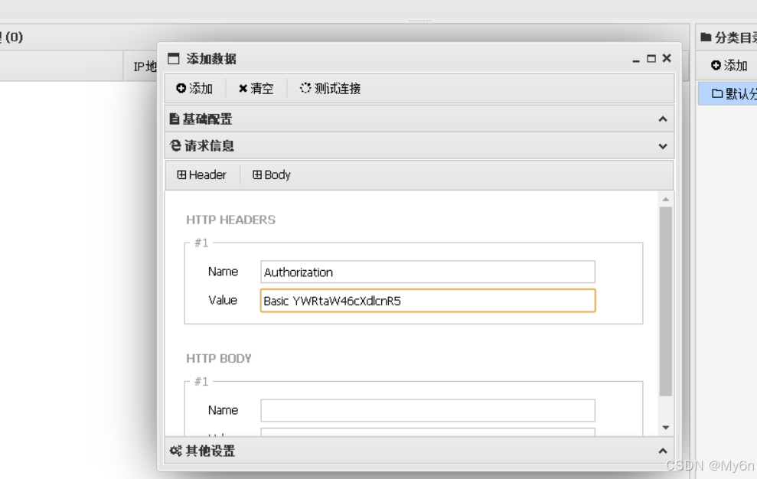Click the header Name field with Authorization
Viewport: 757px width, 479px height.
[x=428, y=272]
